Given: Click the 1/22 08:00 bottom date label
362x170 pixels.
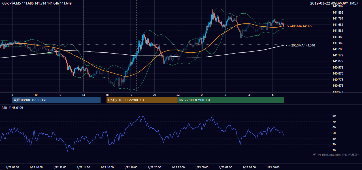Looking at the screenshot, I should pos(12,167).
